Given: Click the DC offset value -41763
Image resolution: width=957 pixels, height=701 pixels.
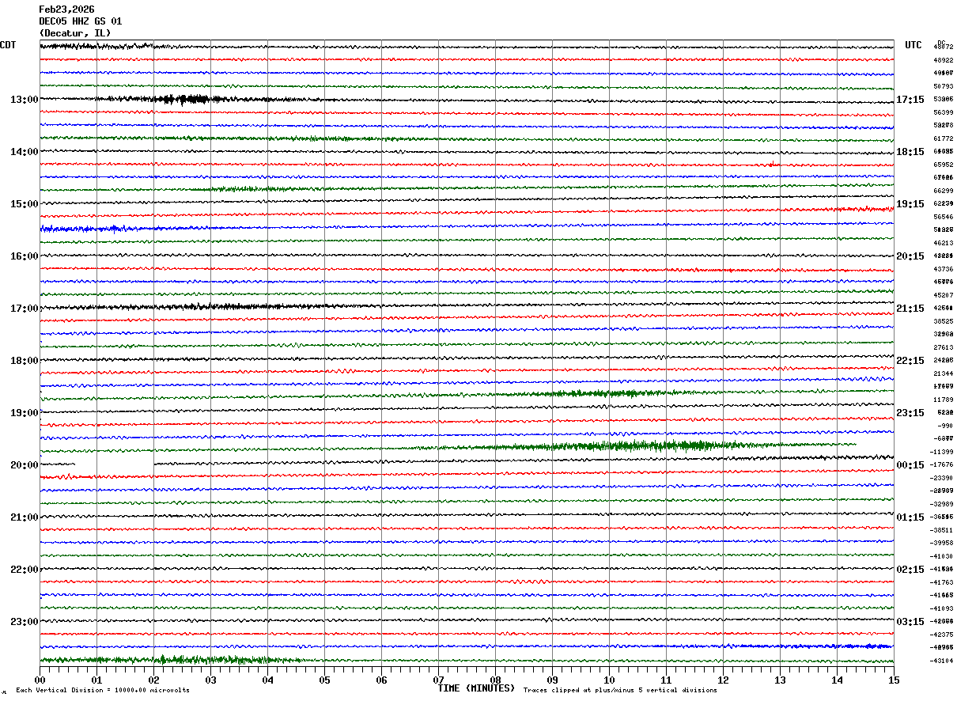Looking at the screenshot, I should pyautogui.click(x=941, y=582).
